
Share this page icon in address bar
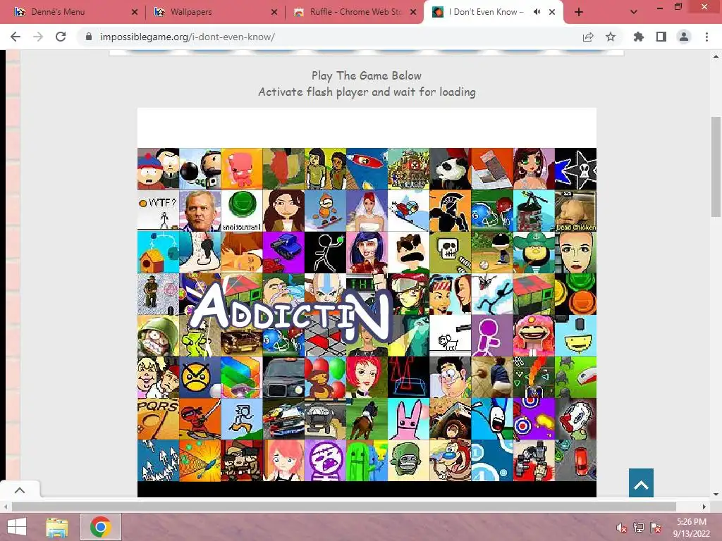[588, 37]
